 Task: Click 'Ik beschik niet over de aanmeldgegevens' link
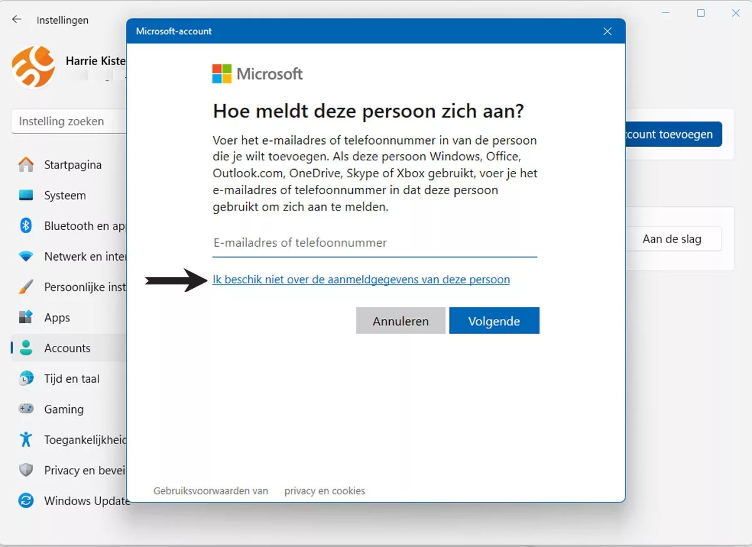click(361, 279)
